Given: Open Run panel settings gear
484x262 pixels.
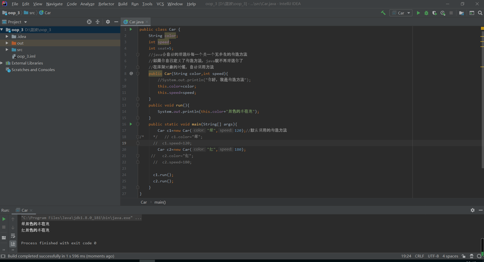Looking at the screenshot, I should [473, 210].
